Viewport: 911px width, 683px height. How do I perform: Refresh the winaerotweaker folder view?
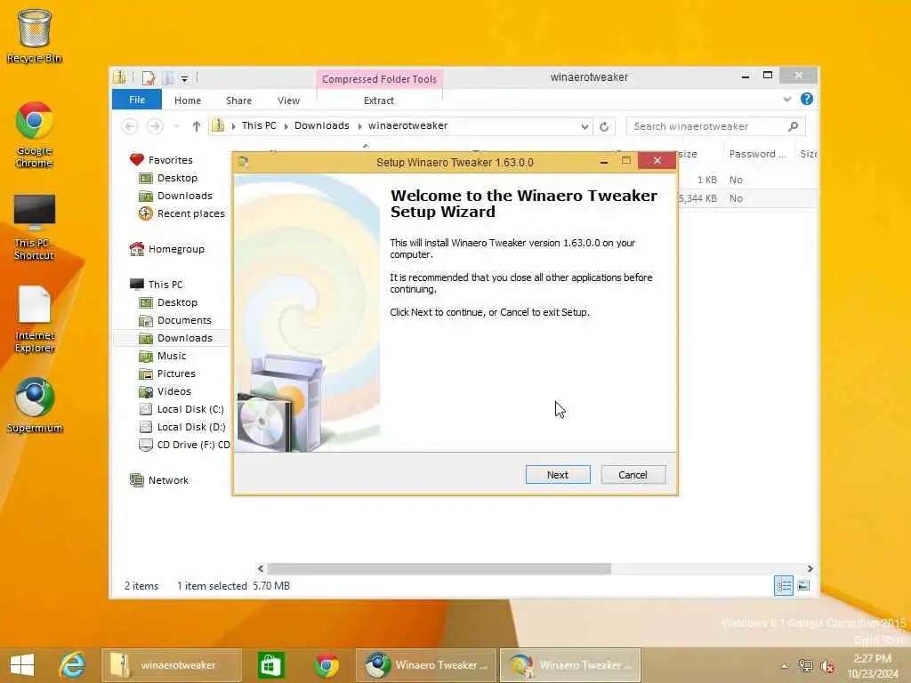pos(604,126)
